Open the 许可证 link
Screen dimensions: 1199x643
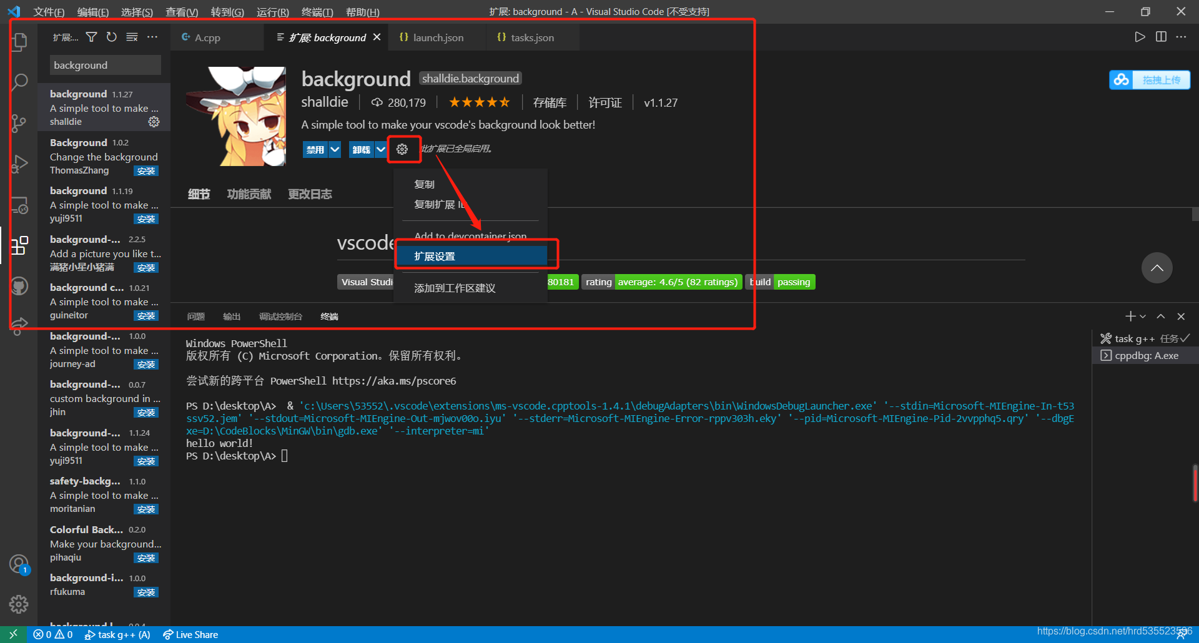(605, 102)
